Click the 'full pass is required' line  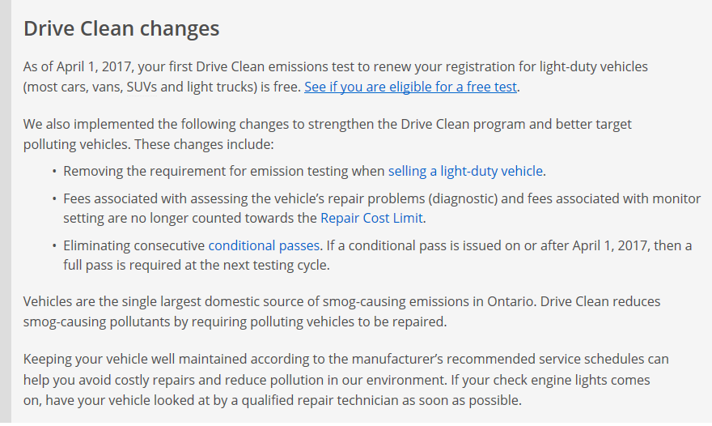pyautogui.click(x=197, y=265)
